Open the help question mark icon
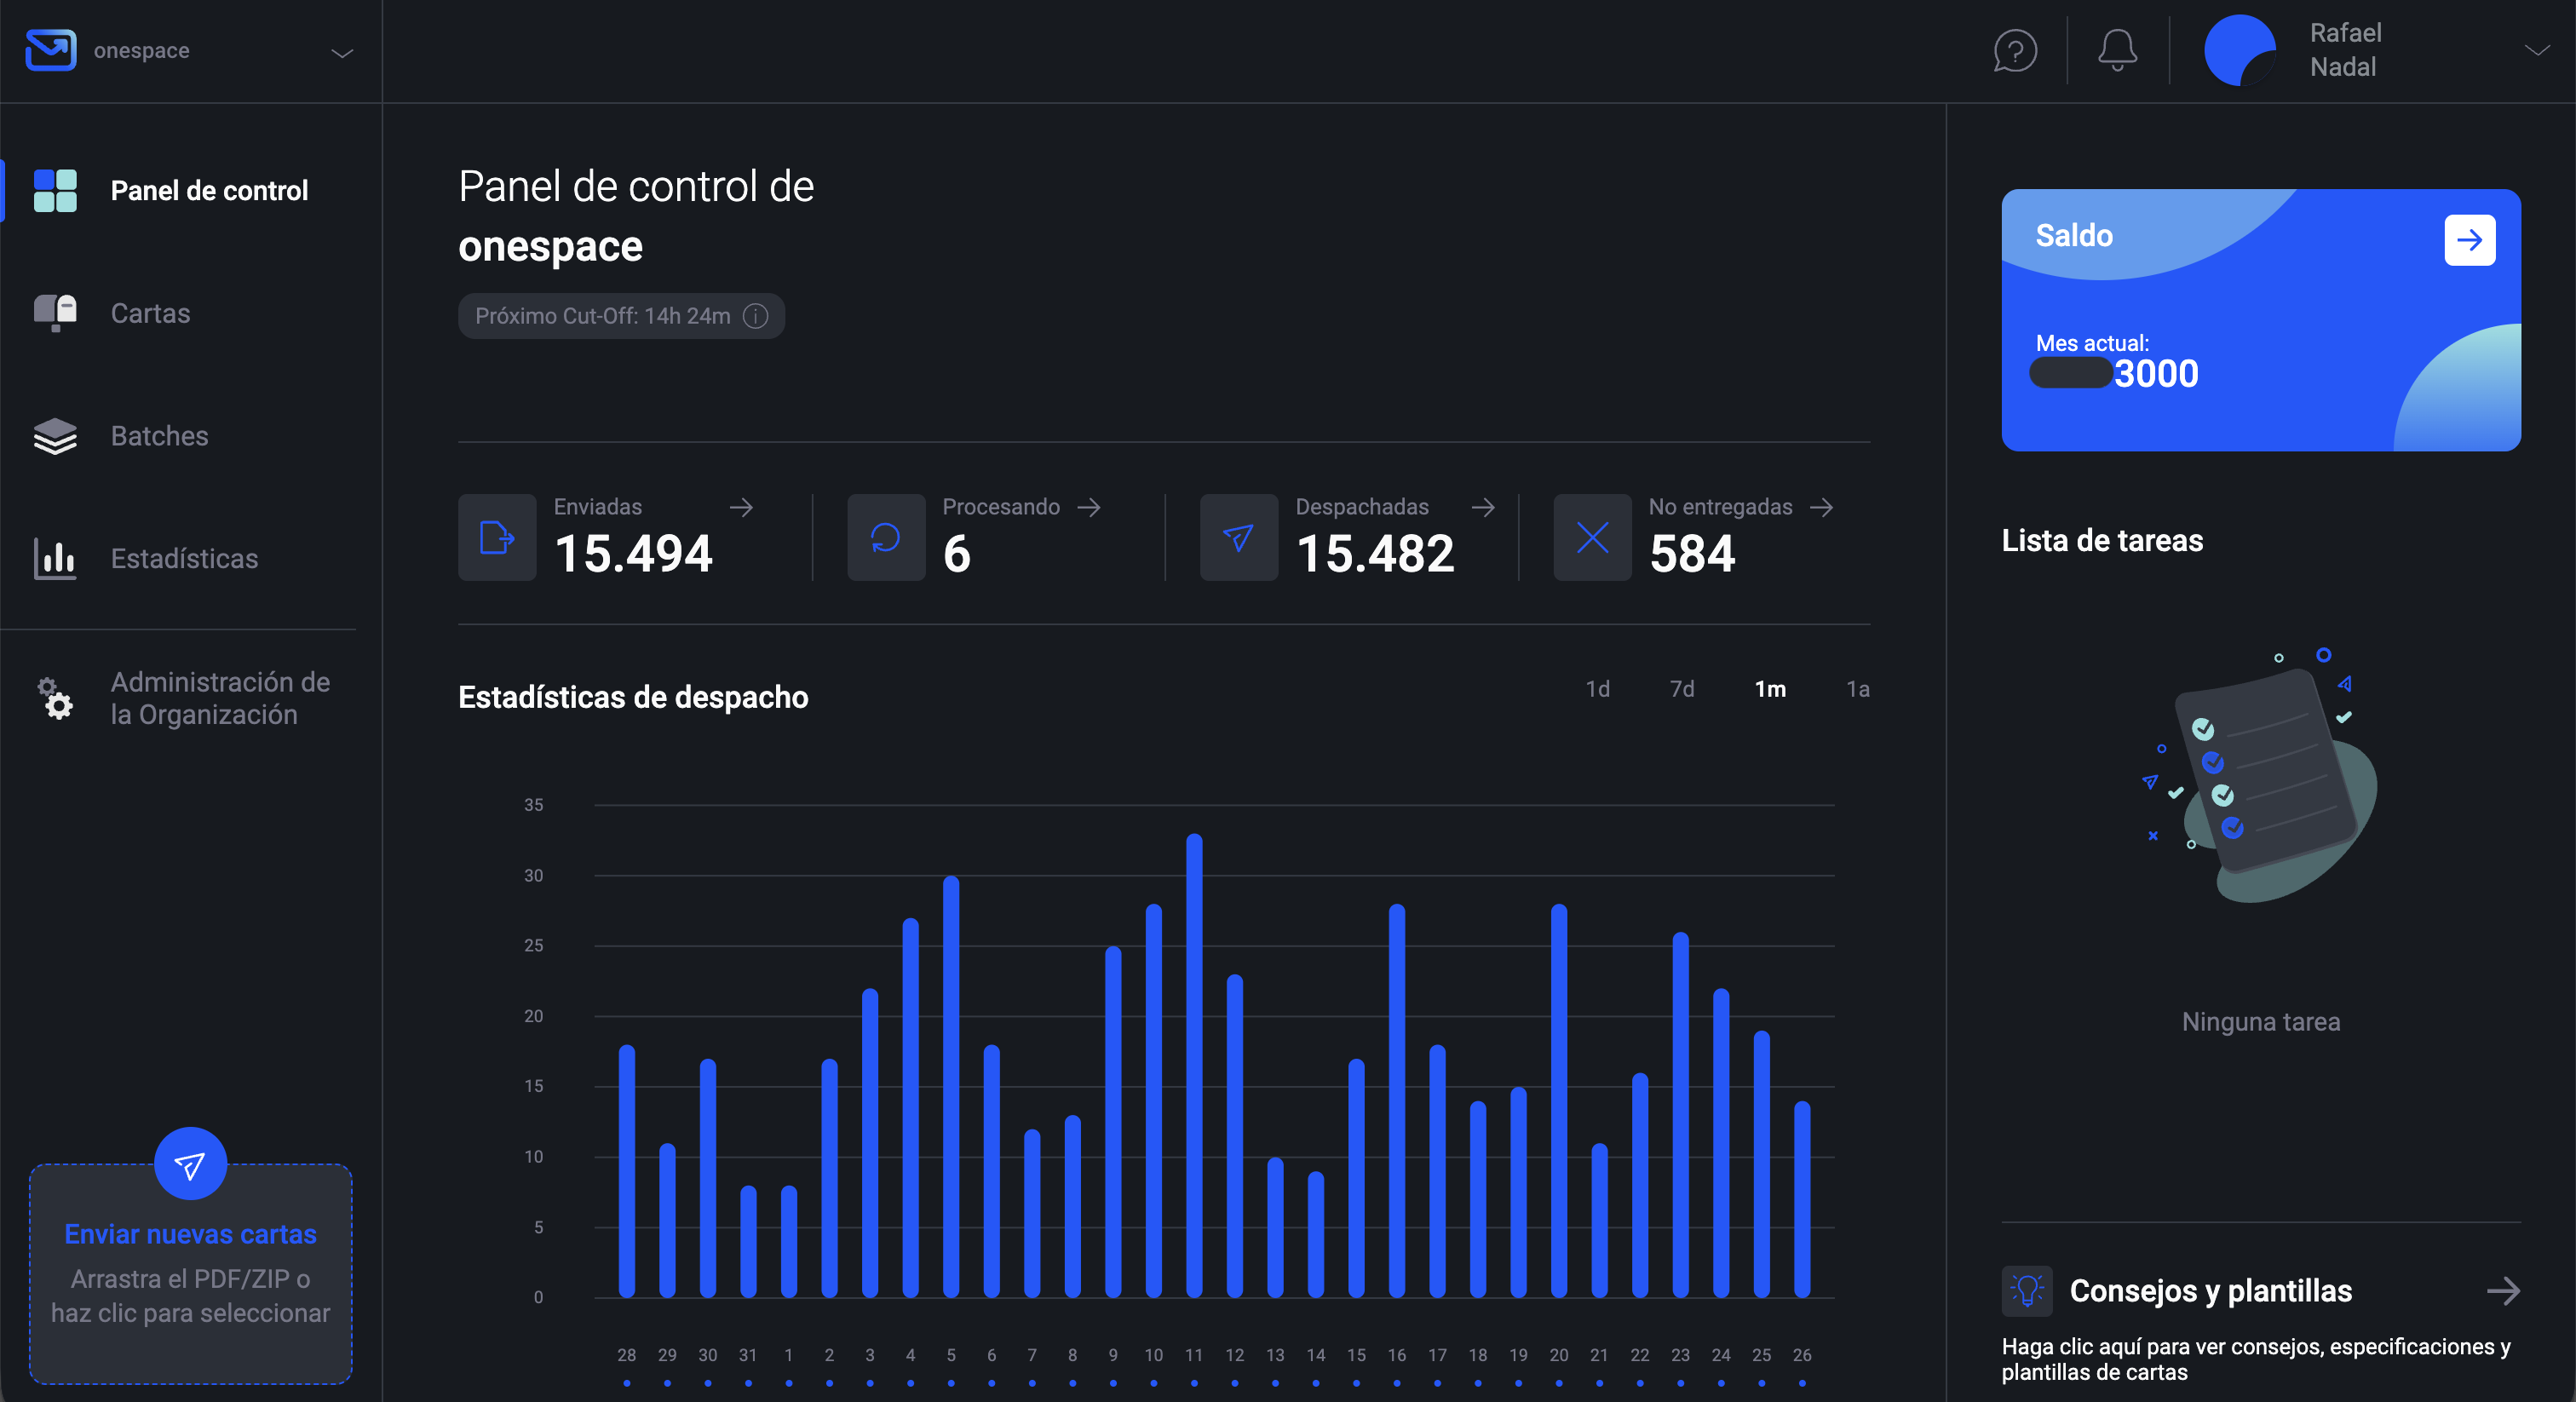 2014,50
